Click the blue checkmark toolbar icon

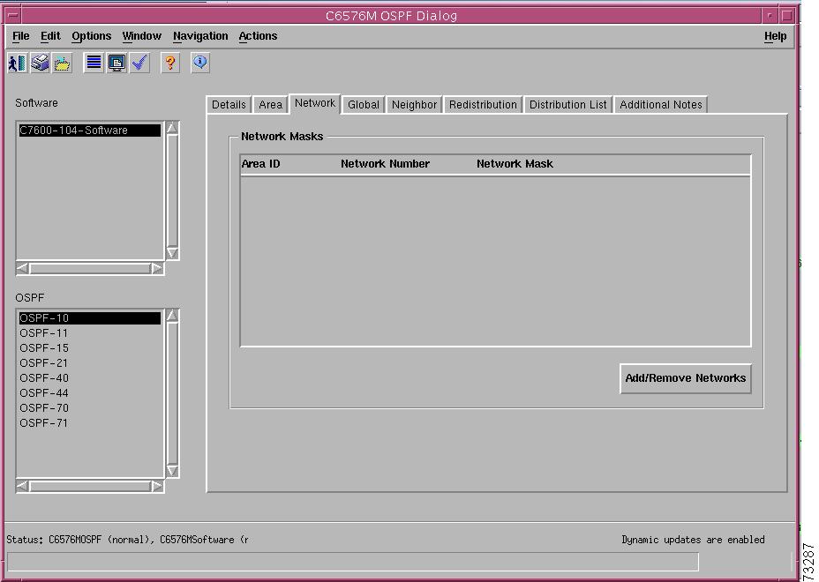pyautogui.click(x=139, y=63)
